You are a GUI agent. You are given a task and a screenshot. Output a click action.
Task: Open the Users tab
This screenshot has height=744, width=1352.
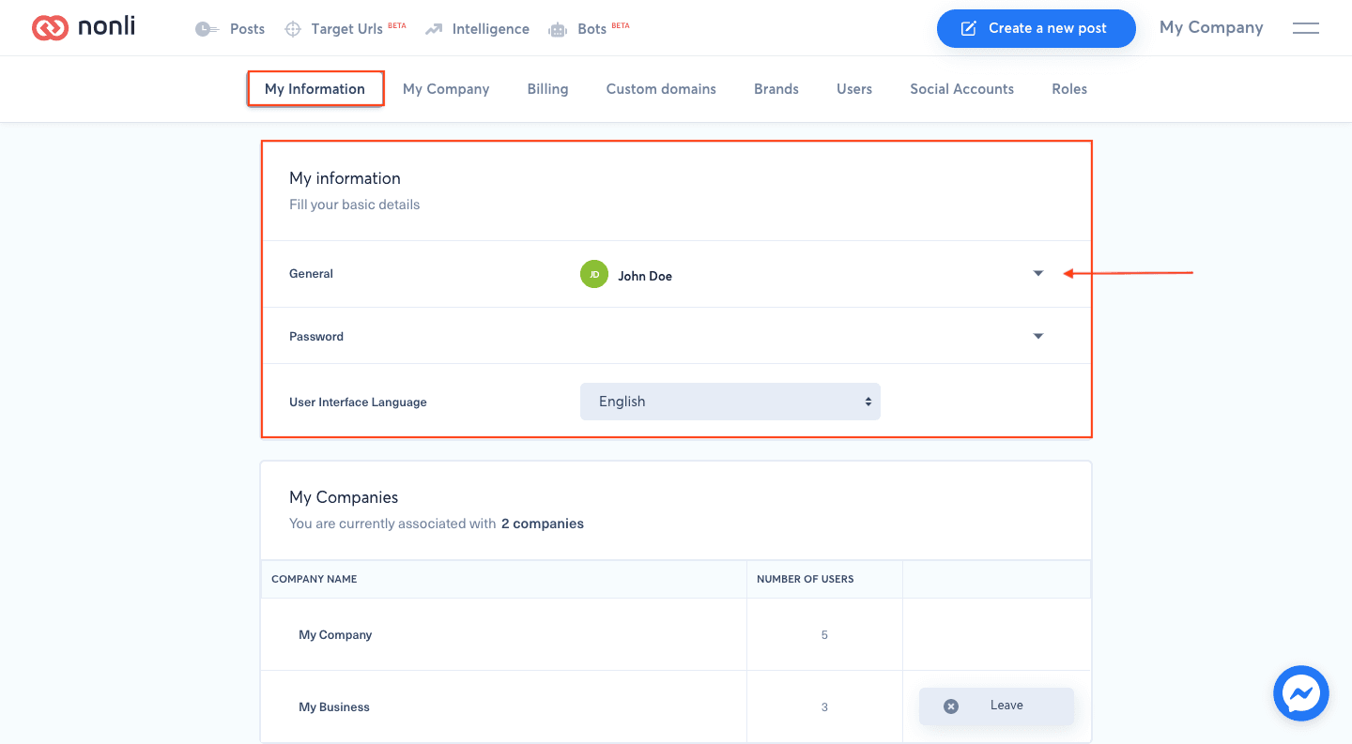pos(854,89)
